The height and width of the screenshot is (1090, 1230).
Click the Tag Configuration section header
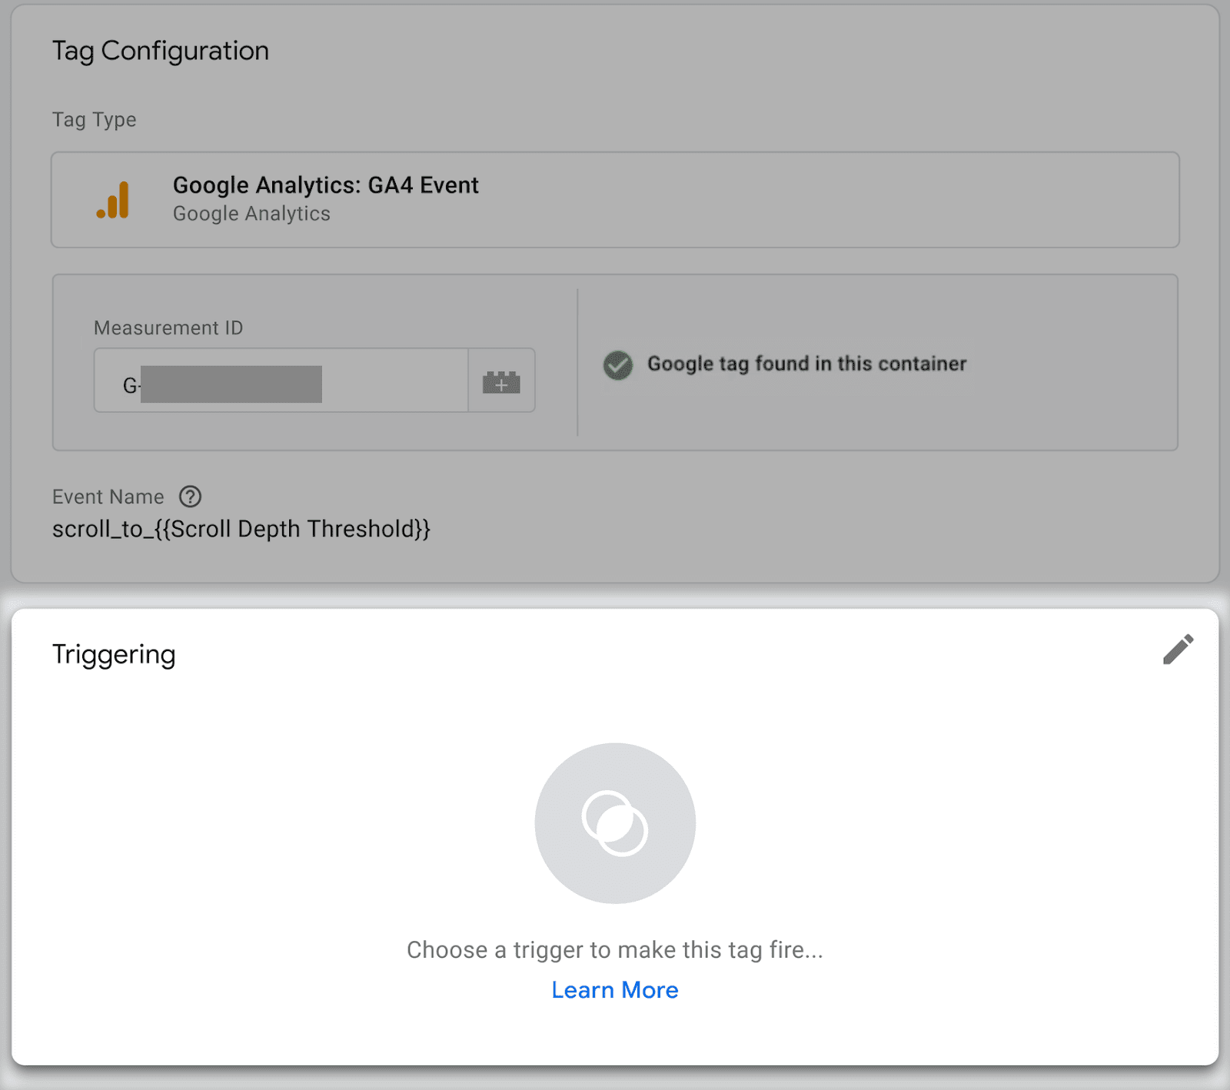(160, 50)
